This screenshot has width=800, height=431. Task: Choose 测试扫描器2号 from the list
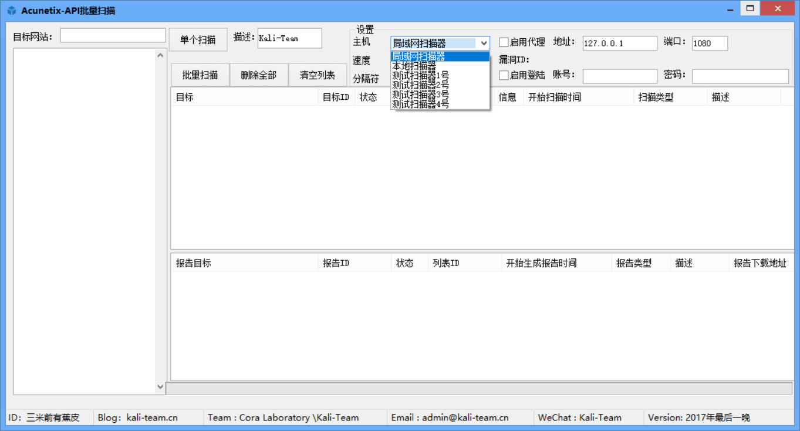tap(440, 85)
